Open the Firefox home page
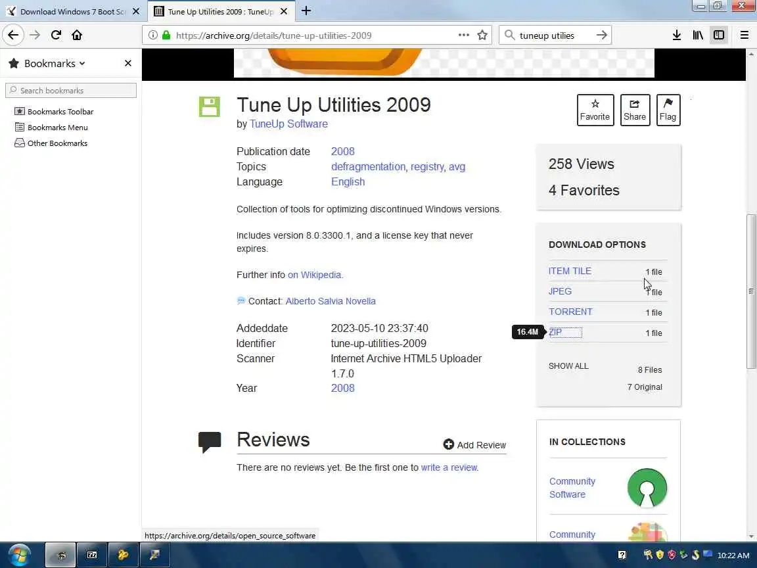Screen dimensions: 757x568 click(x=77, y=35)
